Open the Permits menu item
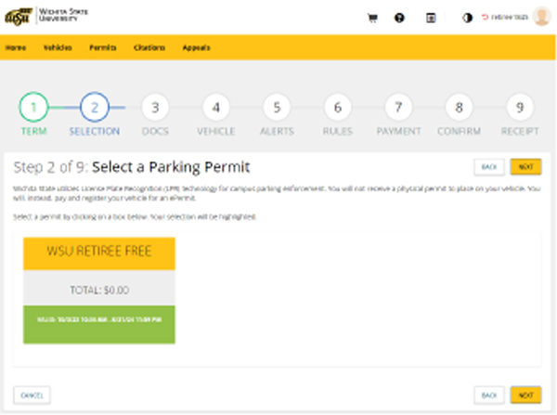The height and width of the screenshot is (415, 557). pyautogui.click(x=103, y=47)
